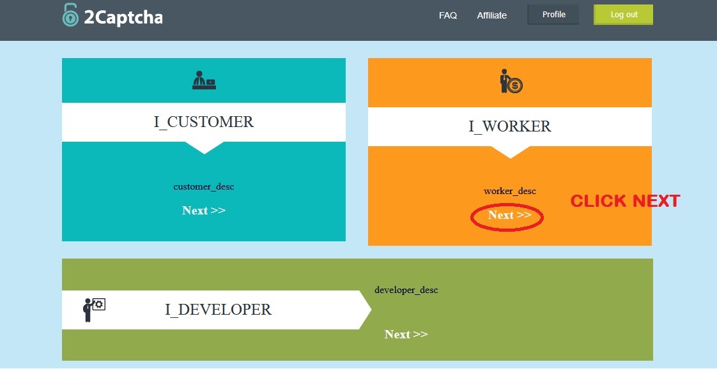This screenshot has height=369, width=717.
Task: Click Next in the teal customer card
Action: (203, 211)
